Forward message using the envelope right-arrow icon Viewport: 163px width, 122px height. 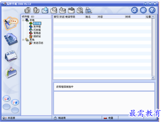point(71,10)
